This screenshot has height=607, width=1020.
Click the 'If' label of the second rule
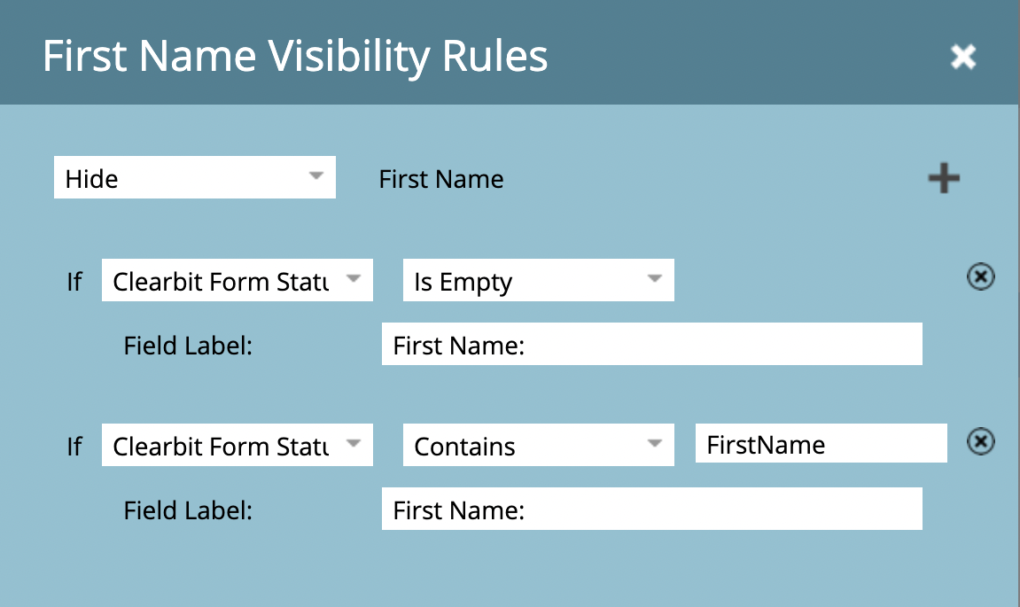[x=74, y=447]
